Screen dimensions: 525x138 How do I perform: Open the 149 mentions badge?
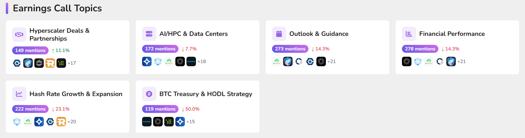tap(30, 50)
